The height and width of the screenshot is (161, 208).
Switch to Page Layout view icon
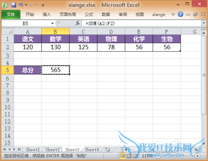click(x=129, y=156)
